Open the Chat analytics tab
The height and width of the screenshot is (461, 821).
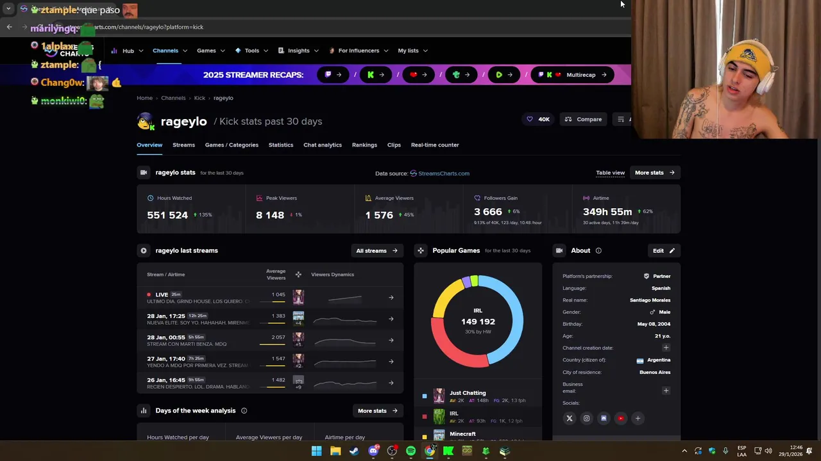(323, 145)
